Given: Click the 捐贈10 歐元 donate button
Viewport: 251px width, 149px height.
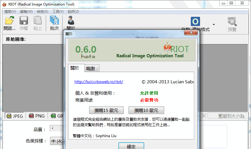Looking at the screenshot, I should tap(146, 110).
